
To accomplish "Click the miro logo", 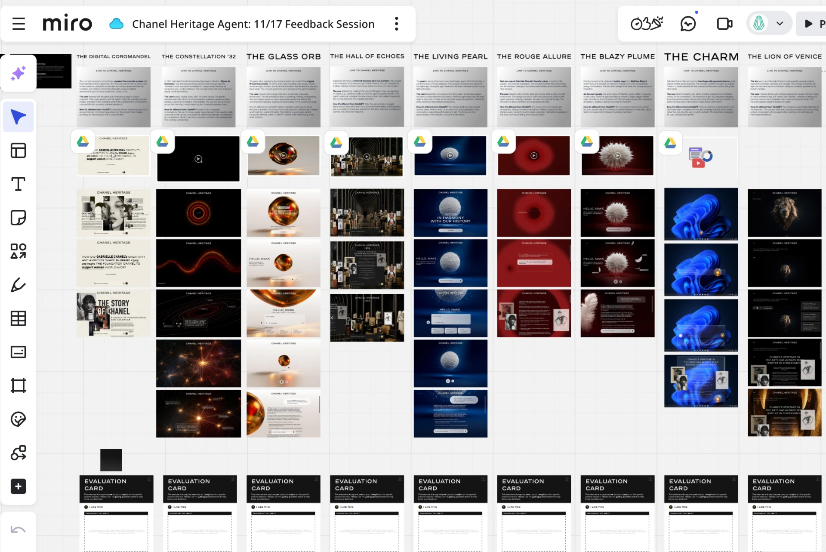I will point(67,24).
